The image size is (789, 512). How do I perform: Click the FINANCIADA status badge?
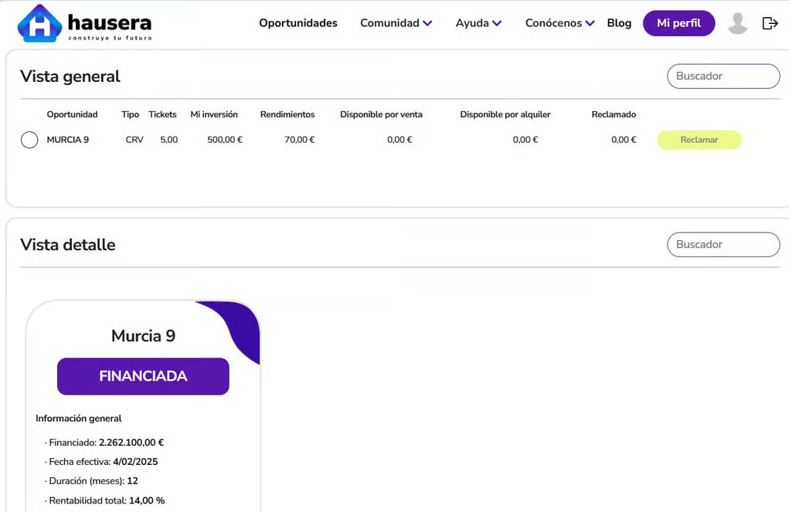(x=143, y=376)
